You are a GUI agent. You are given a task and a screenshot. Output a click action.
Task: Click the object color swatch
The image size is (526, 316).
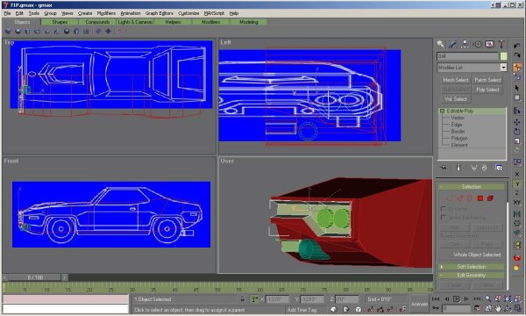503,56
